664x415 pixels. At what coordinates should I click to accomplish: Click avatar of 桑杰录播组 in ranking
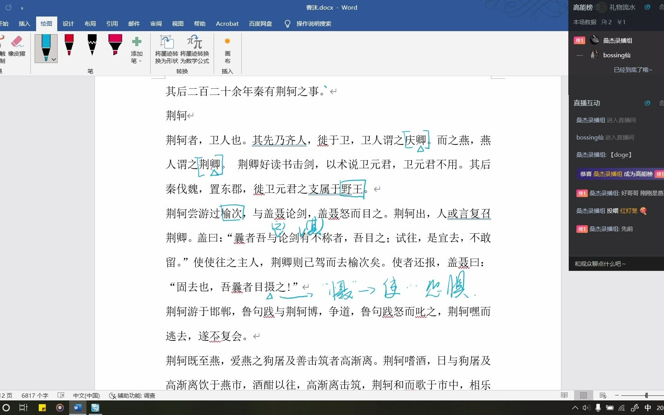[594, 40]
